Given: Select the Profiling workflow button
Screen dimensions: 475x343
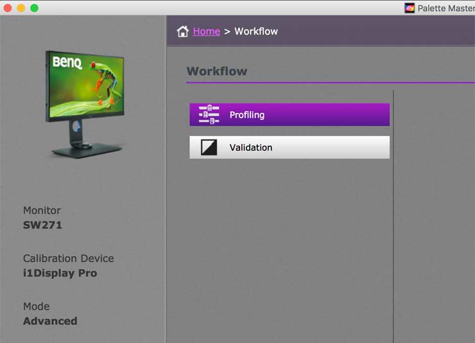Looking at the screenshot, I should click(289, 114).
